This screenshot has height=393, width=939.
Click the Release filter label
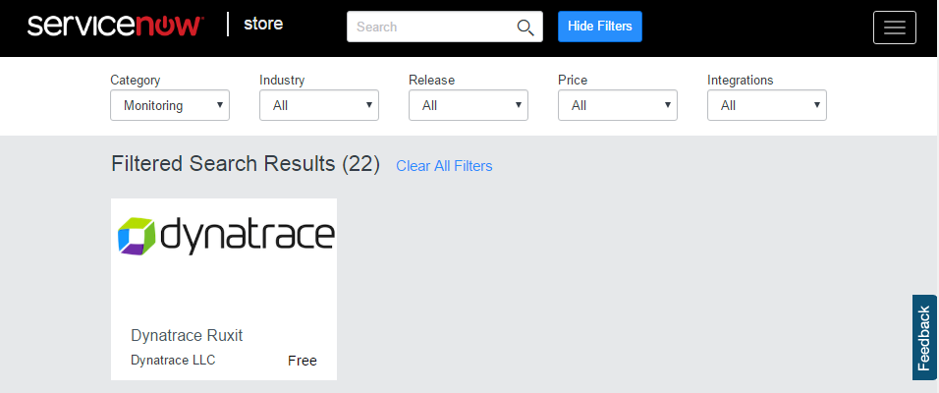point(432,80)
